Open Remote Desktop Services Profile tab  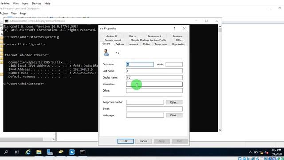[148, 40]
